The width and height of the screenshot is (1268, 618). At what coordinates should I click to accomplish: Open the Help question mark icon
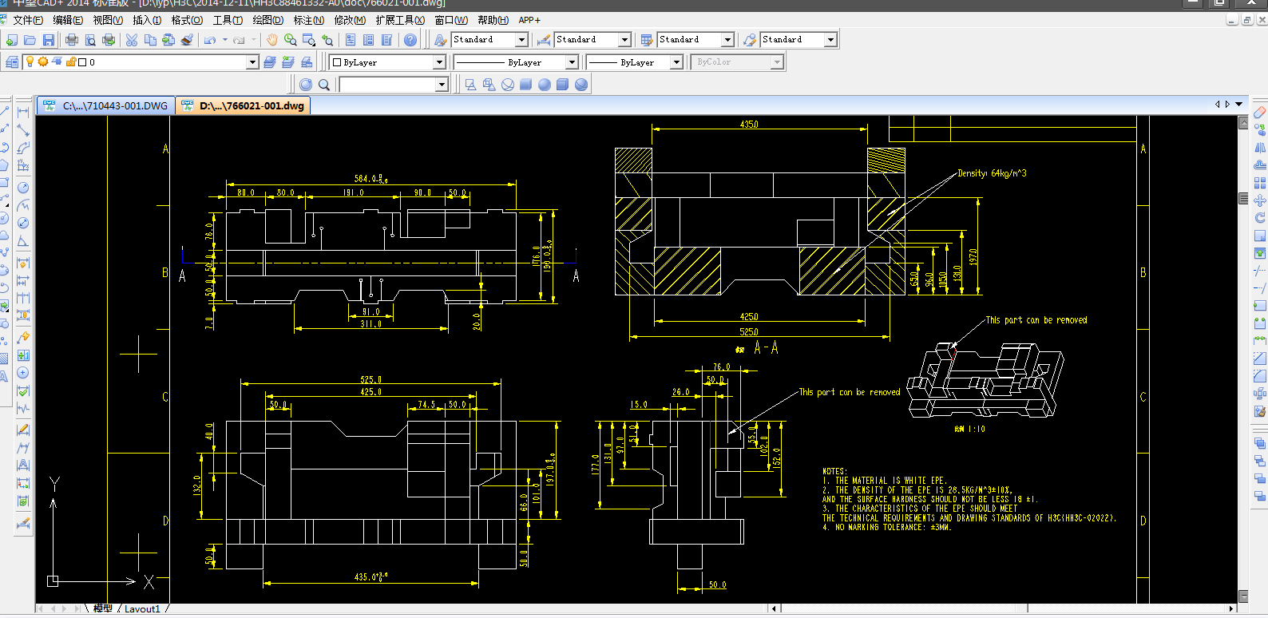pos(410,40)
